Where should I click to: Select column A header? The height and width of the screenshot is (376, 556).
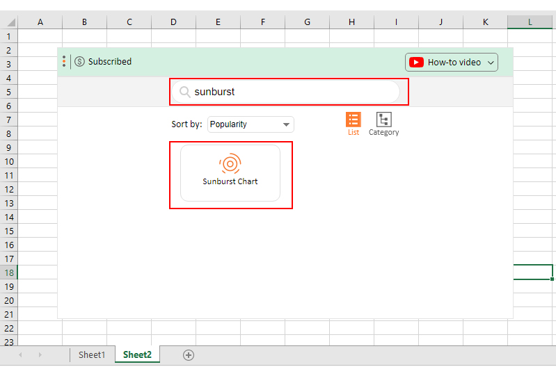[x=40, y=22]
